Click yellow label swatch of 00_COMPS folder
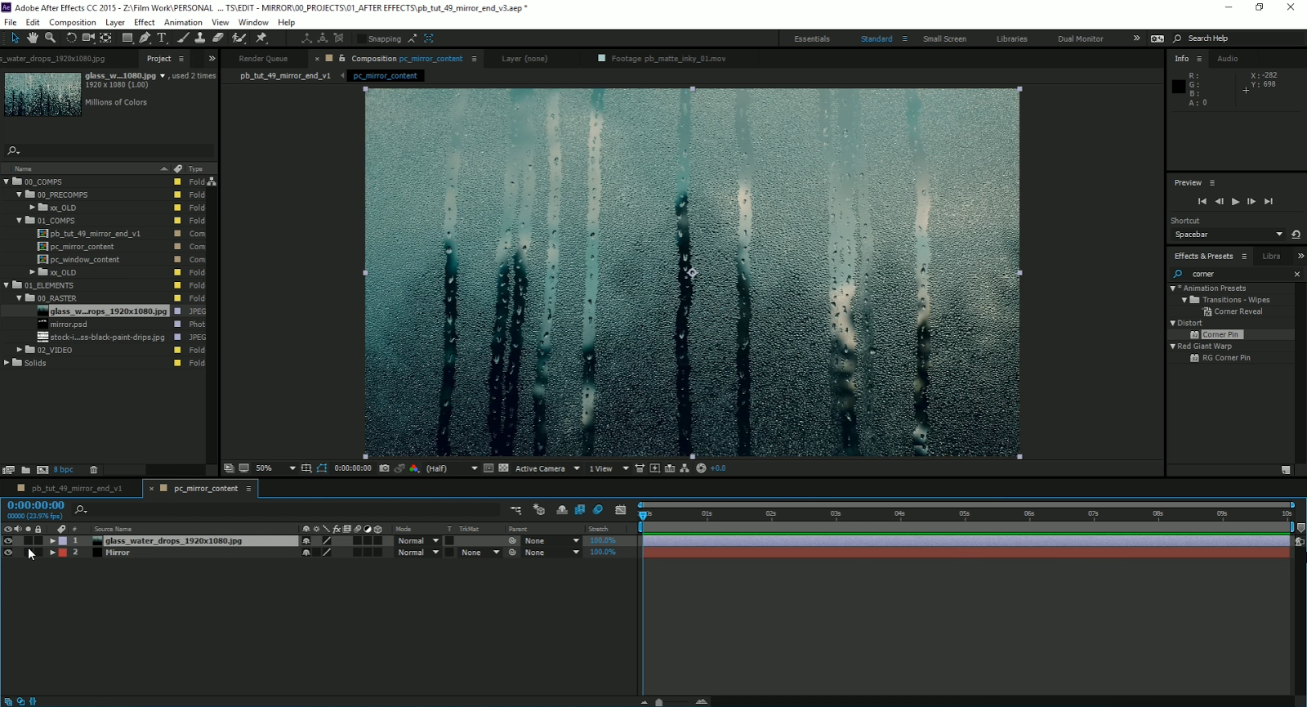The width and height of the screenshot is (1307, 707). 177,182
